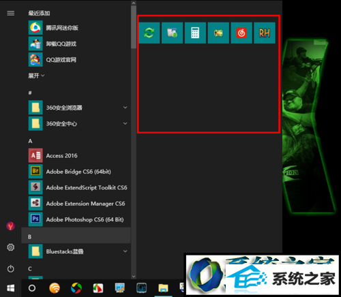
Task: Open the RH tile
Action: point(265,33)
